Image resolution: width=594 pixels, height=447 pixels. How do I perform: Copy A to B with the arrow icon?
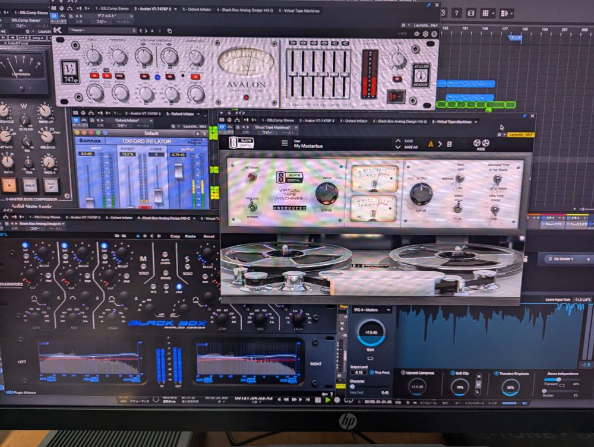(x=440, y=144)
